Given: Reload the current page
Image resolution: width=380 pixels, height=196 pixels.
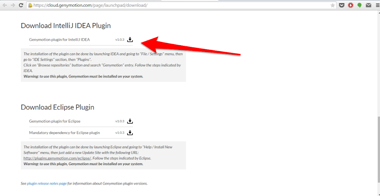Looking at the screenshot, I should (21, 5).
